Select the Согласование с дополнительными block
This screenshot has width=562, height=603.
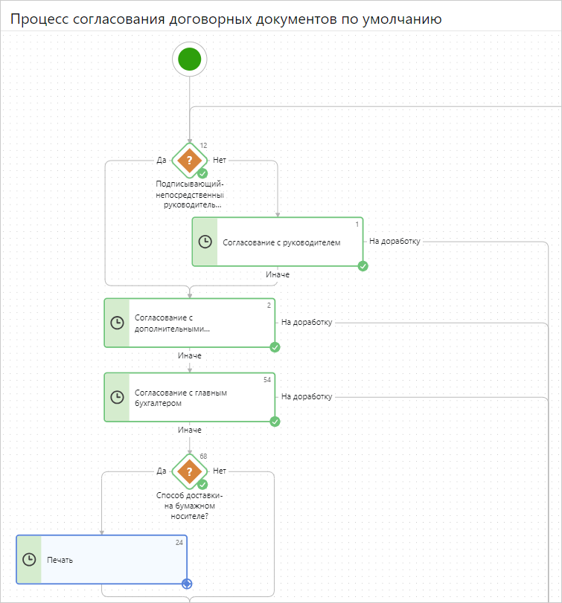click(x=190, y=323)
